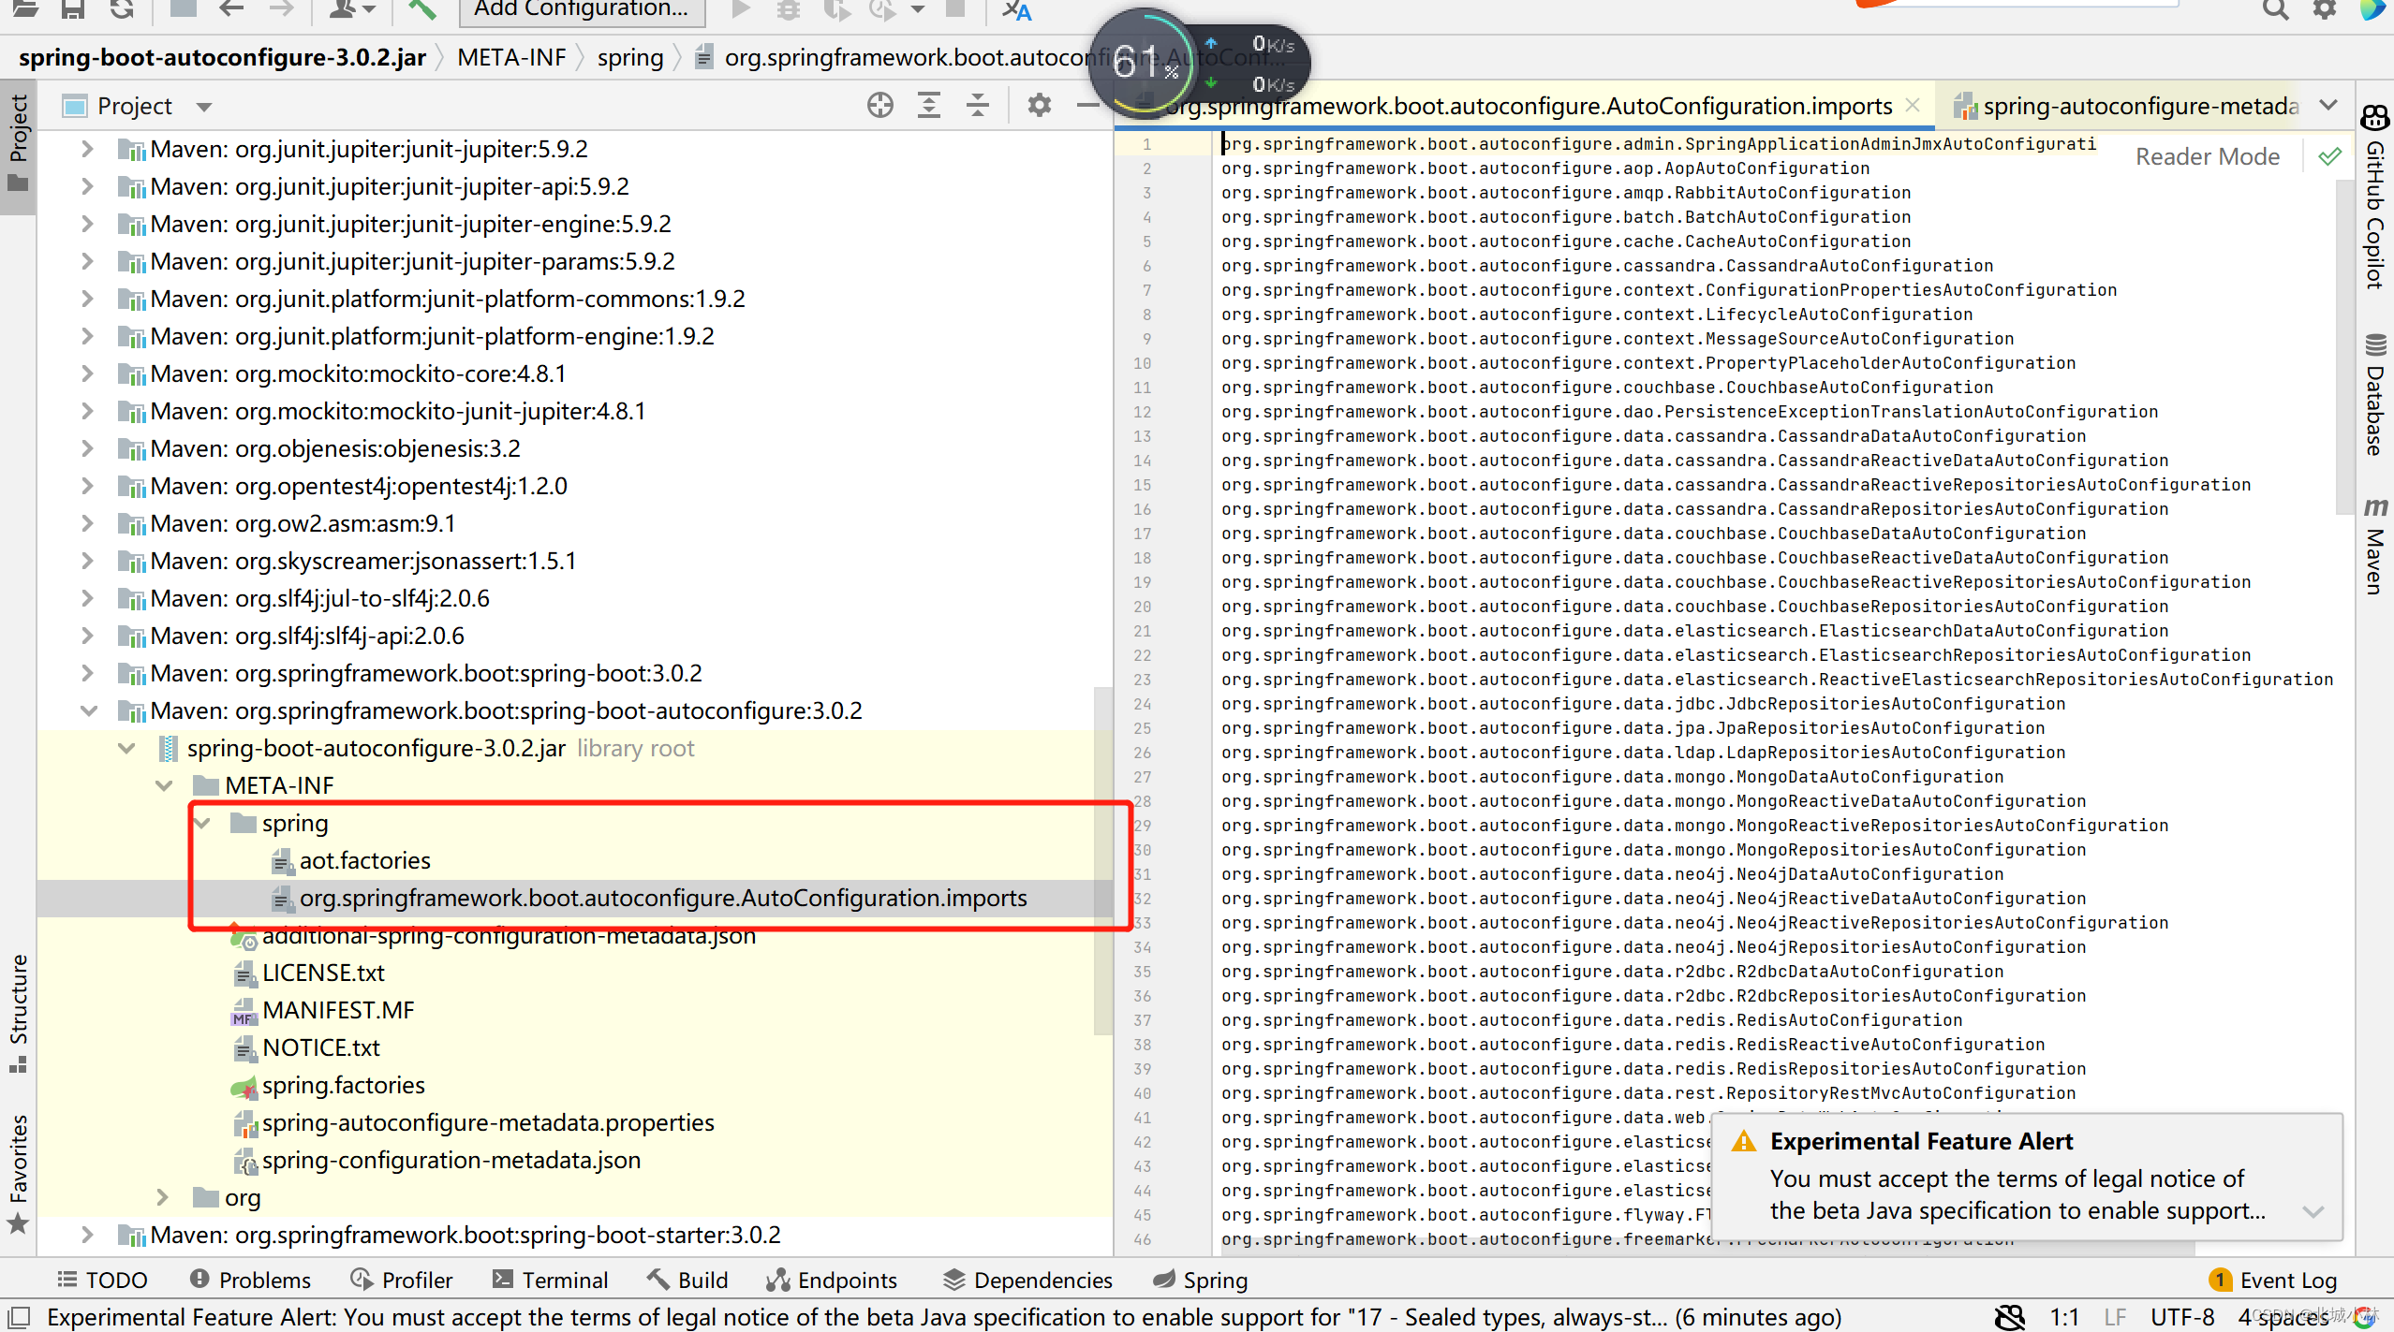Navigate back with the left arrow icon

coord(231,9)
